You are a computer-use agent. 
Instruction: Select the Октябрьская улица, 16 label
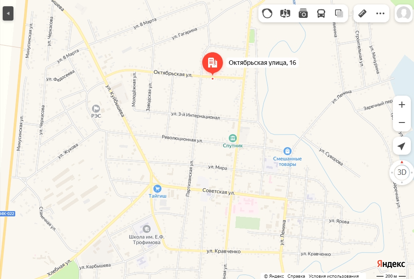point(262,63)
